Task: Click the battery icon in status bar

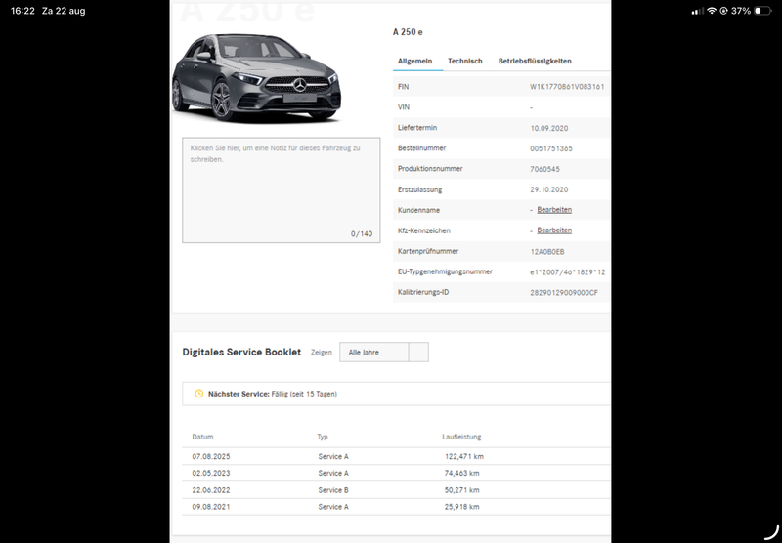Action: [x=762, y=11]
